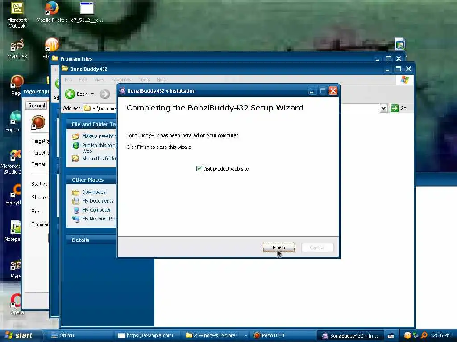
Task: Open the Windows Explorer taskbar group
Action: pyautogui.click(x=212, y=336)
